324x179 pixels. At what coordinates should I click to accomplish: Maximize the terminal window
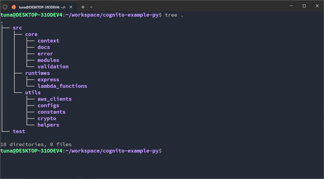coord(304,6)
